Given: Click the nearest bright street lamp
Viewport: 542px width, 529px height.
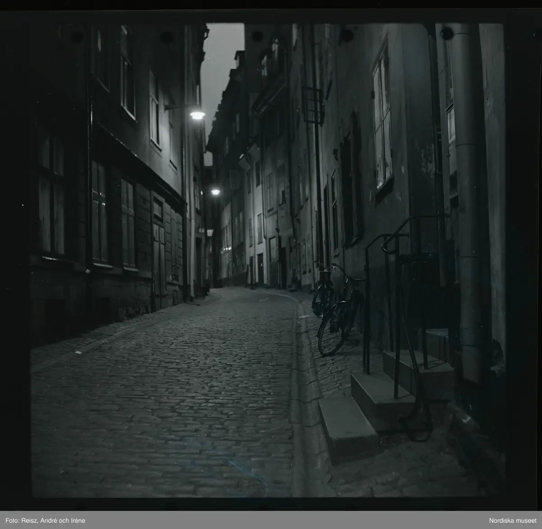Looking at the screenshot, I should (x=197, y=115).
